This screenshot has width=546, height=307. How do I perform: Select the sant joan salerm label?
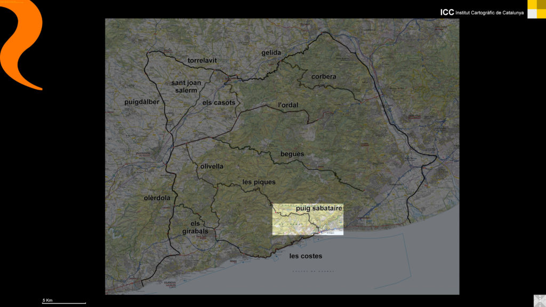(184, 86)
